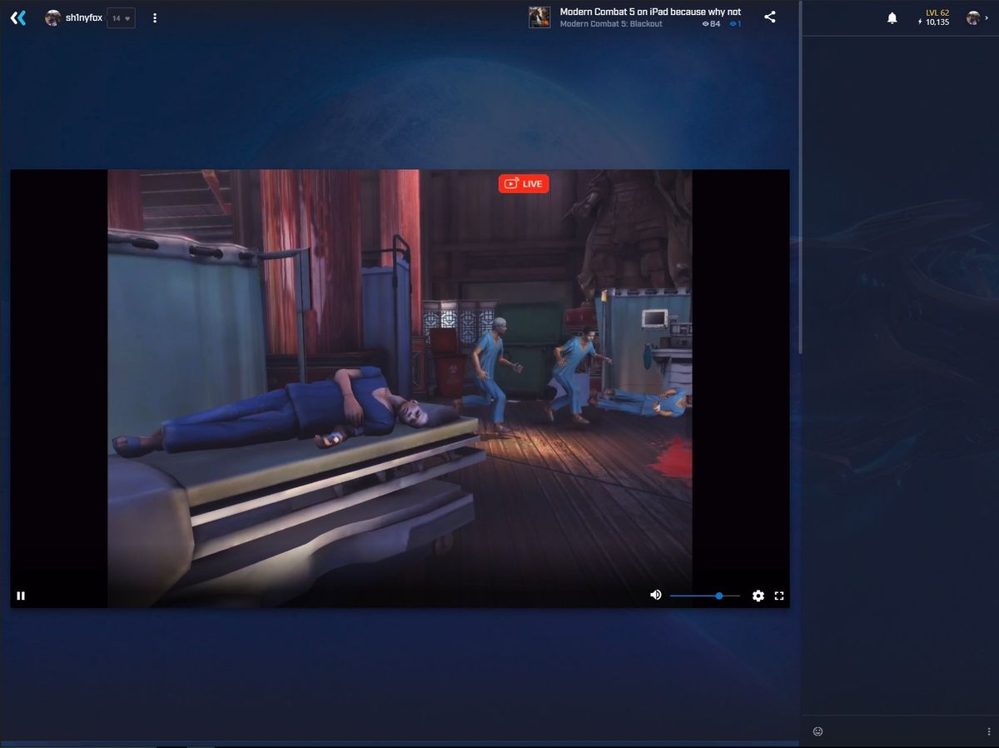This screenshot has height=748, width=999.
Task: Open the video quality settings gear
Action: [758, 595]
